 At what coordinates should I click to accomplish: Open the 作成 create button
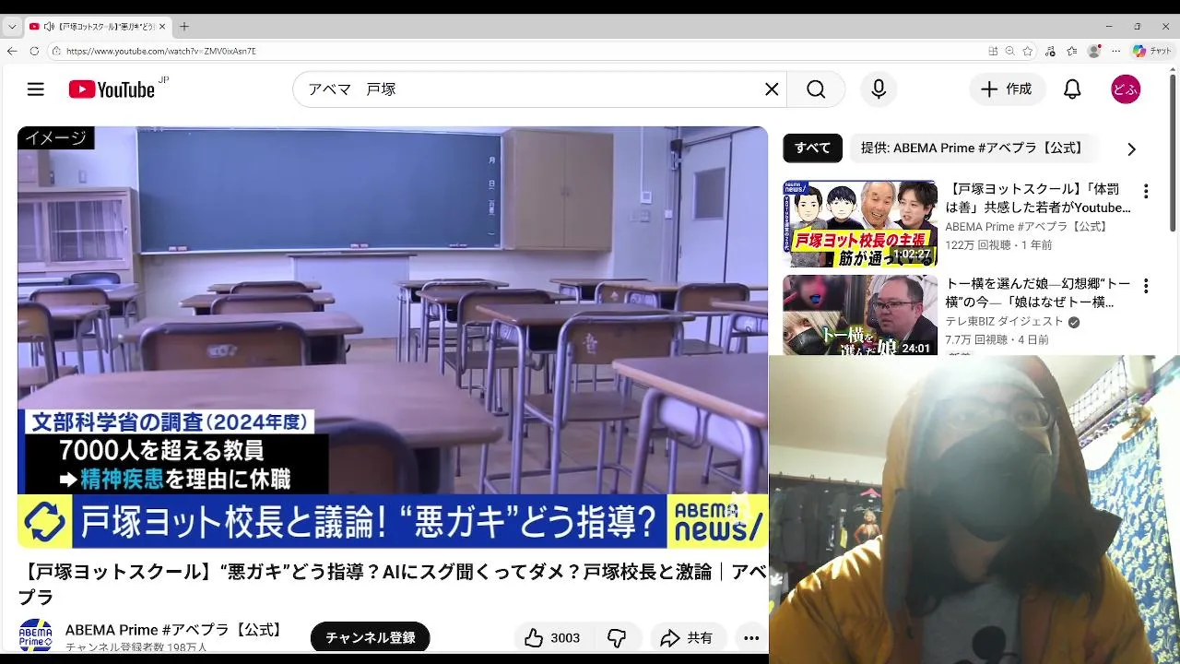[x=1007, y=89]
